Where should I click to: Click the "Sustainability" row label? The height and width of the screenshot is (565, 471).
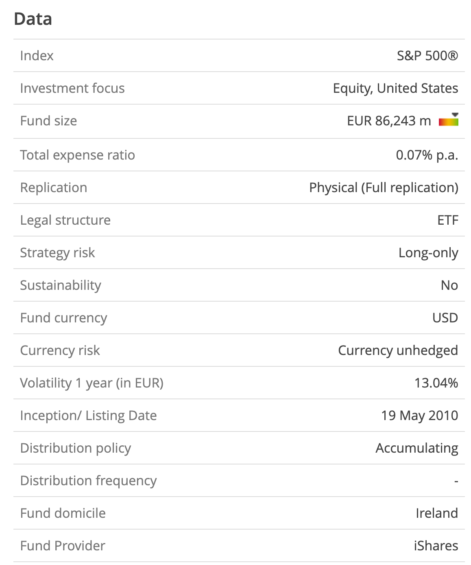coord(61,285)
